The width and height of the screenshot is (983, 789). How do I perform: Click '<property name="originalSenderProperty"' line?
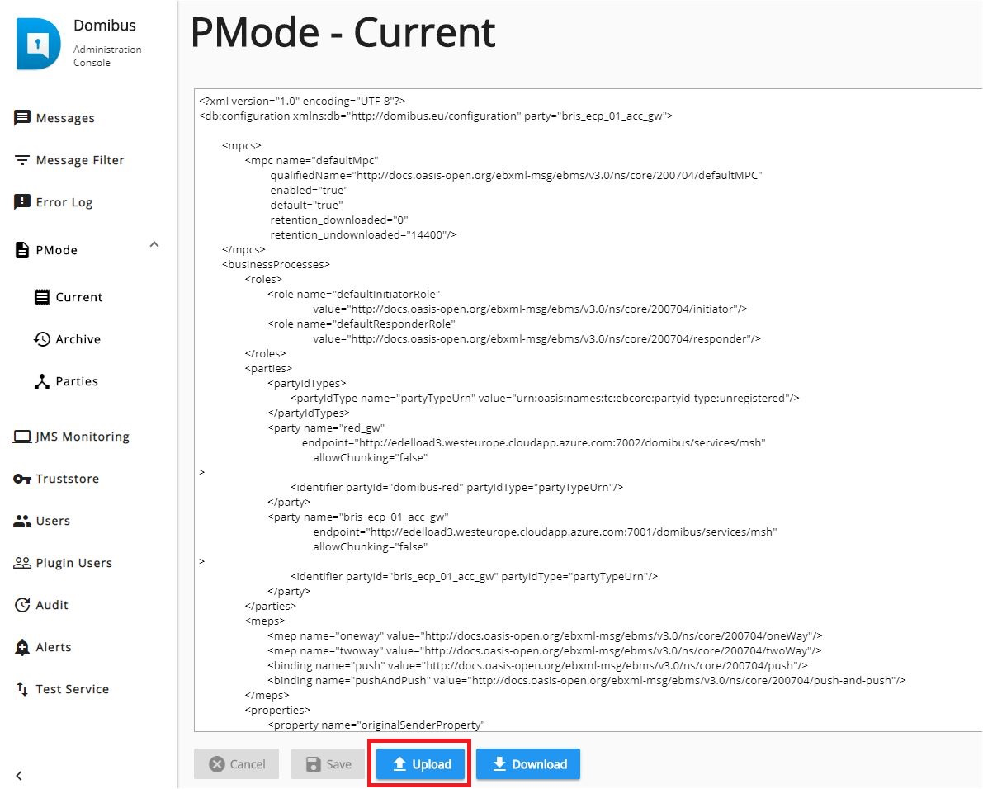(376, 725)
